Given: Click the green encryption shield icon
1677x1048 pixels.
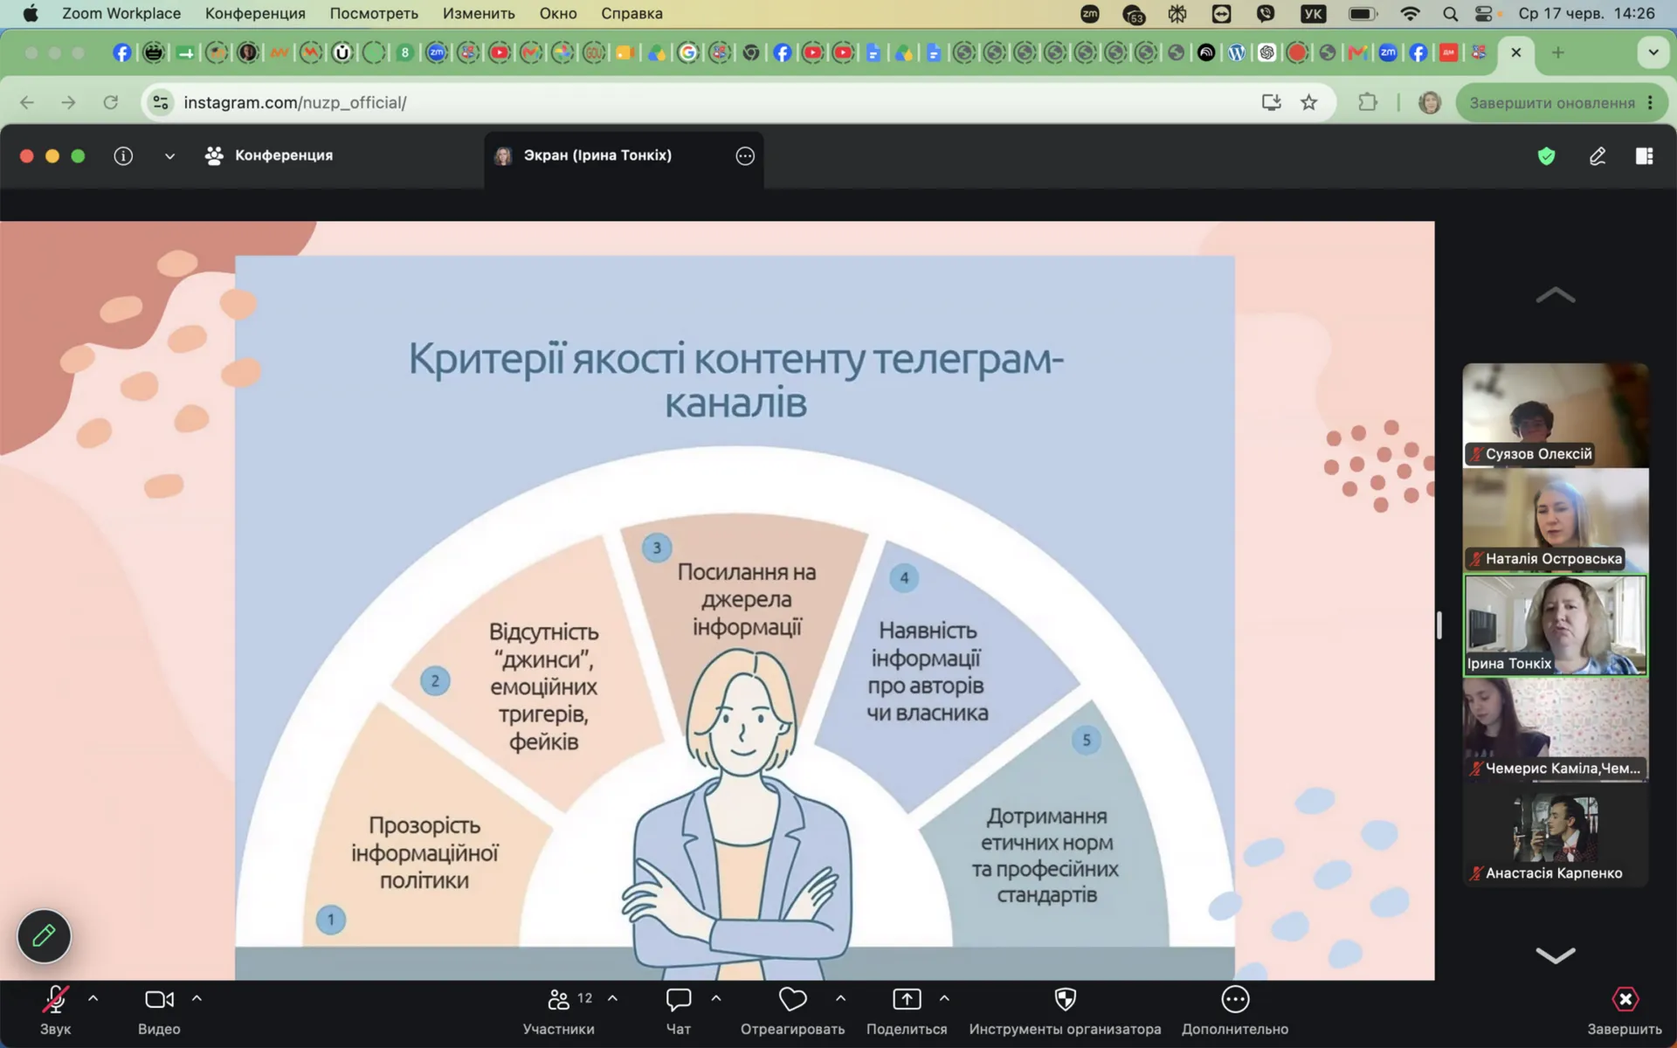Looking at the screenshot, I should click(x=1547, y=155).
